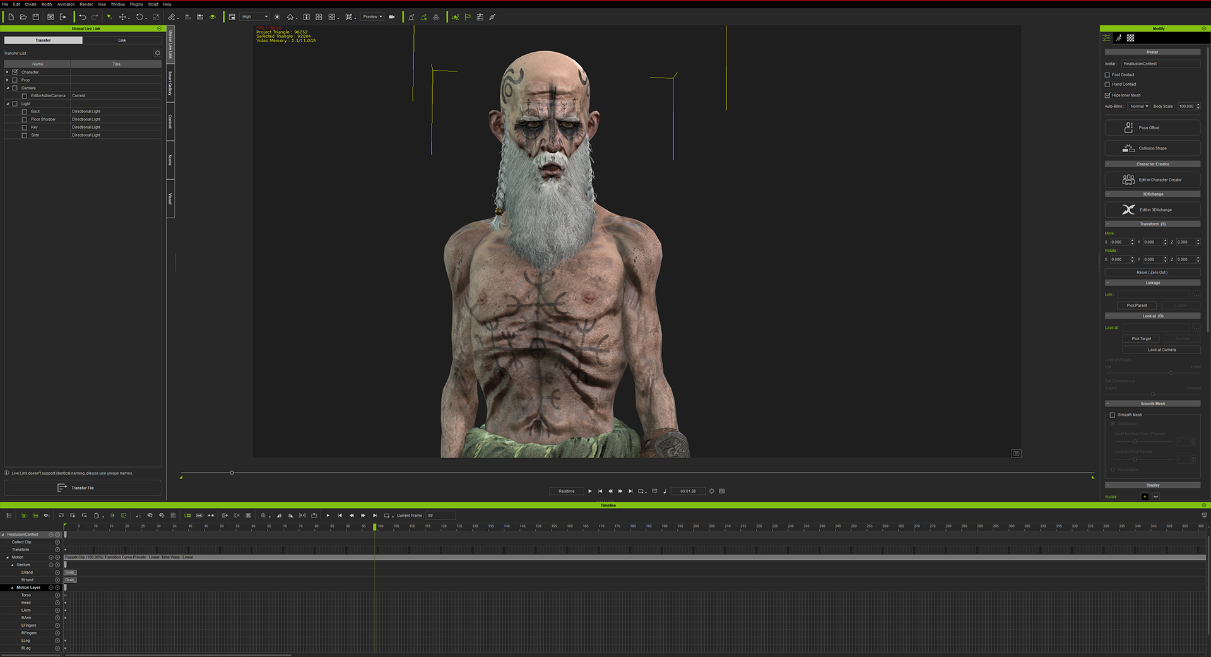Click the Move X value field
Viewport: 1211px width, 657px height.
[1119, 242]
